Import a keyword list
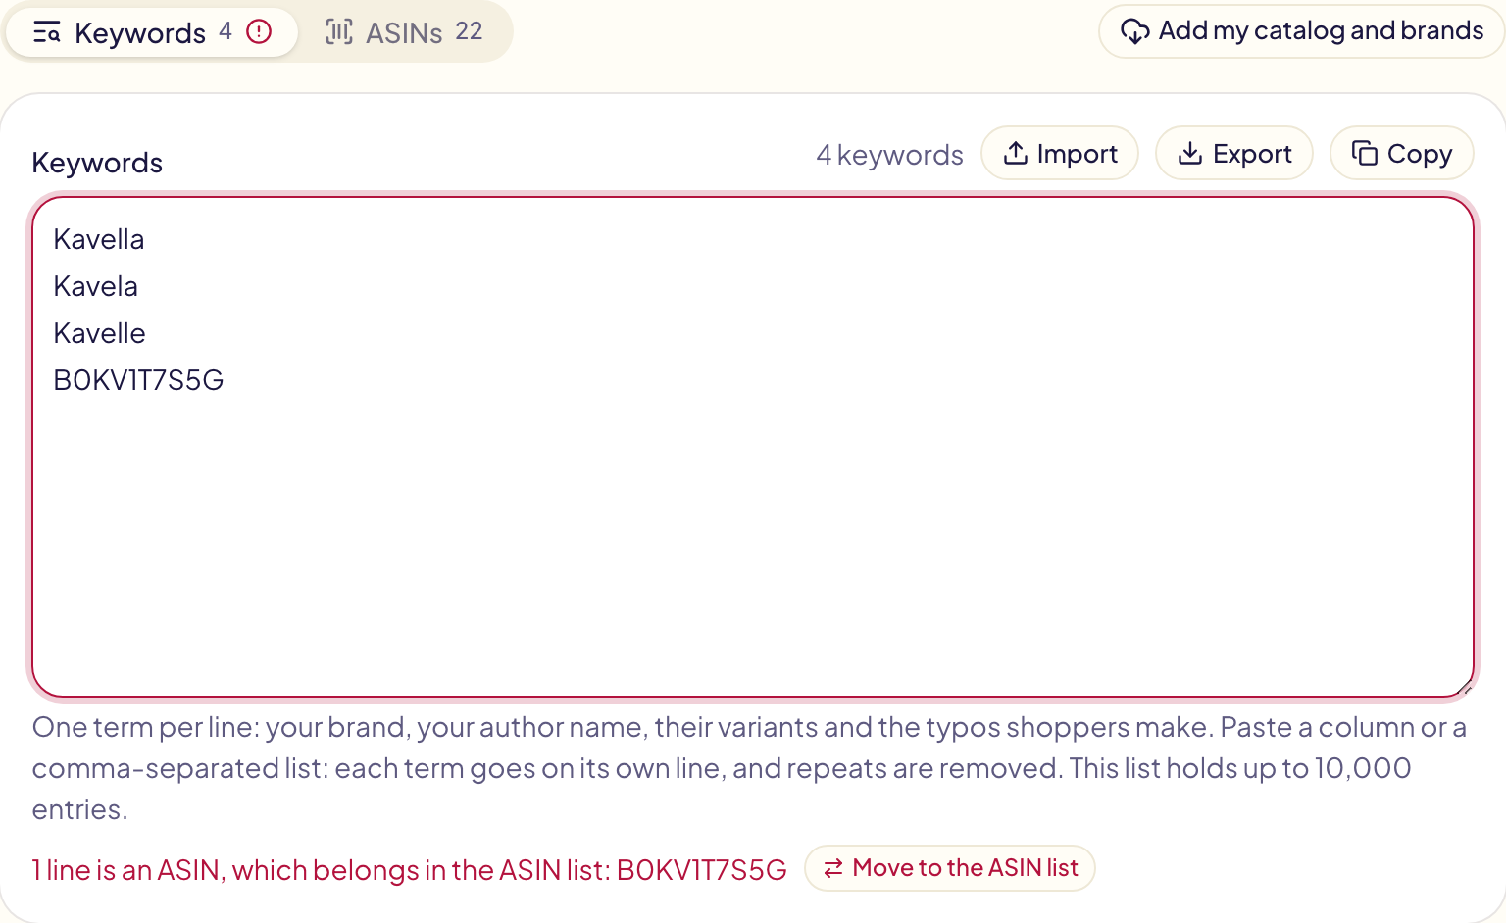Image resolution: width=1506 pixels, height=923 pixels. [1060, 153]
